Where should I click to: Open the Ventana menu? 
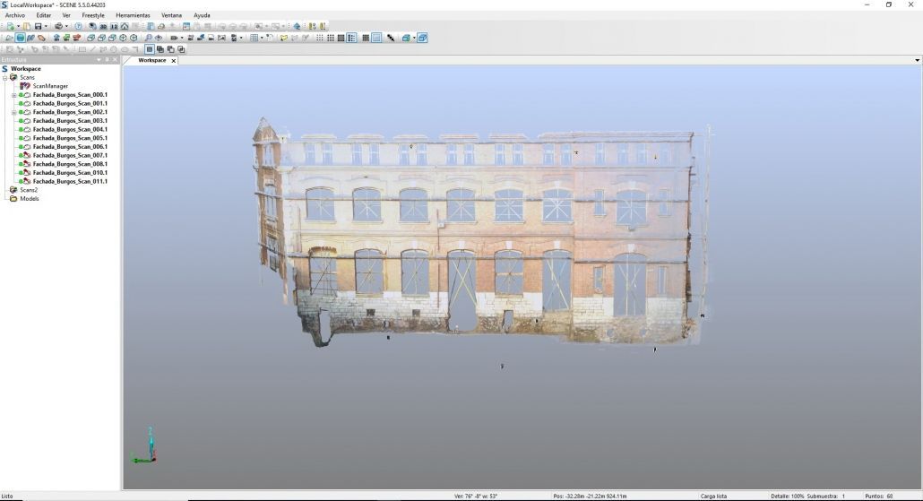[x=171, y=15]
